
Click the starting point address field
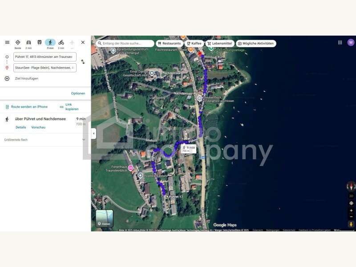pos(44,57)
